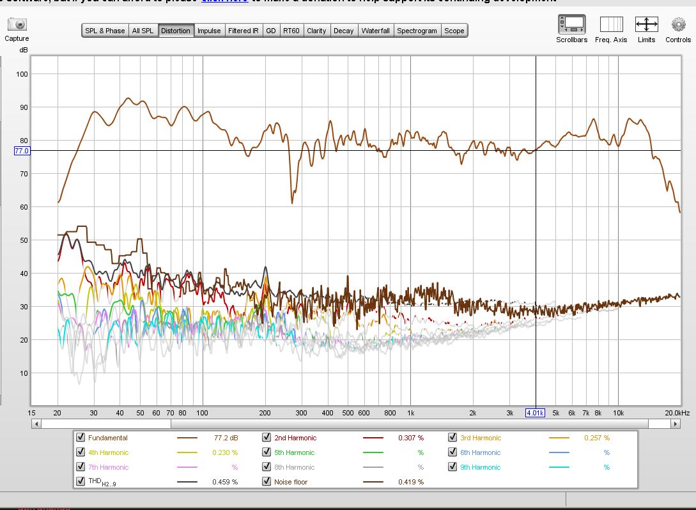Click the THD dark line swatch
Screen dimensions: 696x510
187,482
